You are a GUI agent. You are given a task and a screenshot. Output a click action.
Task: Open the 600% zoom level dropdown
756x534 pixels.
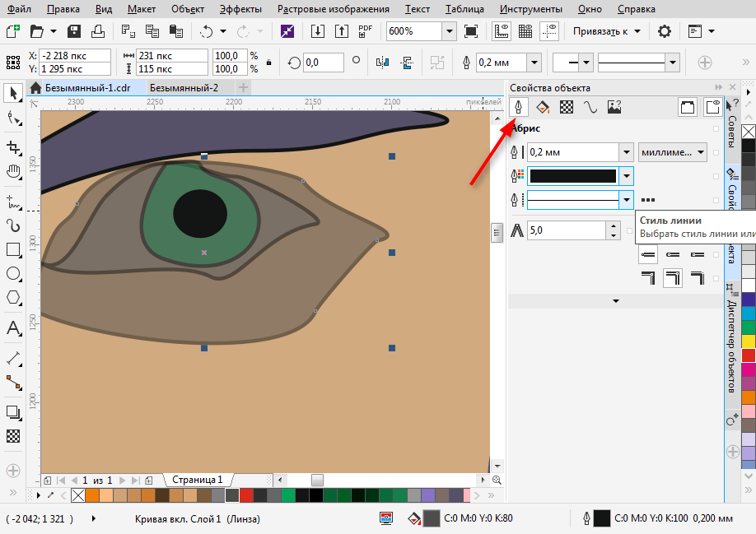pyautogui.click(x=449, y=31)
